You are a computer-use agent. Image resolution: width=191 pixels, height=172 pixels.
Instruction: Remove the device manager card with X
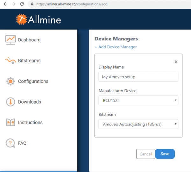176,62
